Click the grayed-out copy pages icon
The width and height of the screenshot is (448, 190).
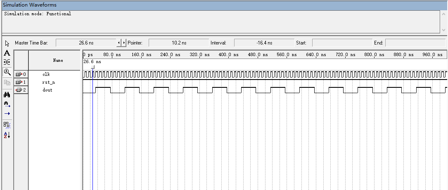(7, 82)
